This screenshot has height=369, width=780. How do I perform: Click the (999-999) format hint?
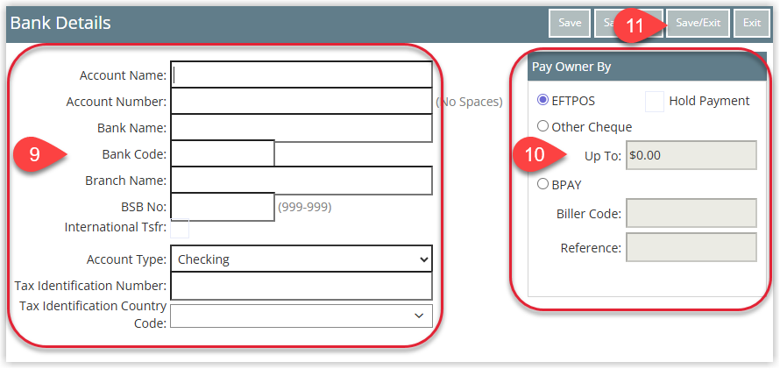point(304,207)
